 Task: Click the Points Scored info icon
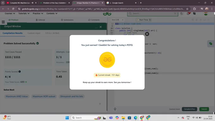pyautogui.click(x=20, y=71)
